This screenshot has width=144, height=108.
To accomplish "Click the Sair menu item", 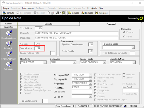I will click(101, 8).
